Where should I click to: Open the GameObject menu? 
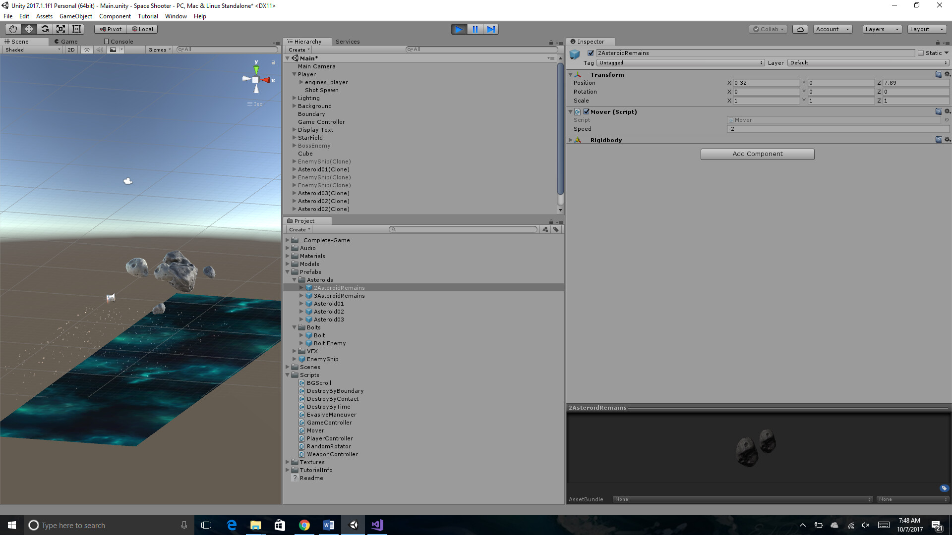pyautogui.click(x=75, y=16)
